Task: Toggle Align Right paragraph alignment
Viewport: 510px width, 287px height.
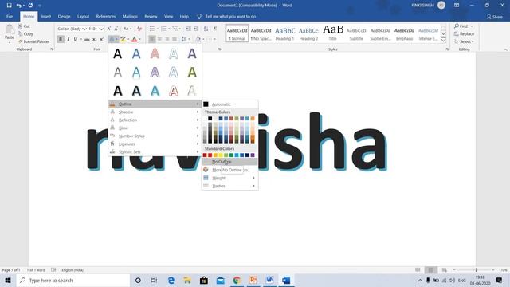Action: point(167,39)
